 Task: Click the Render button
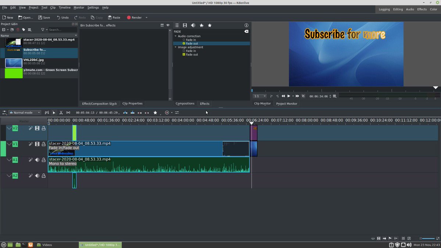click(135, 17)
